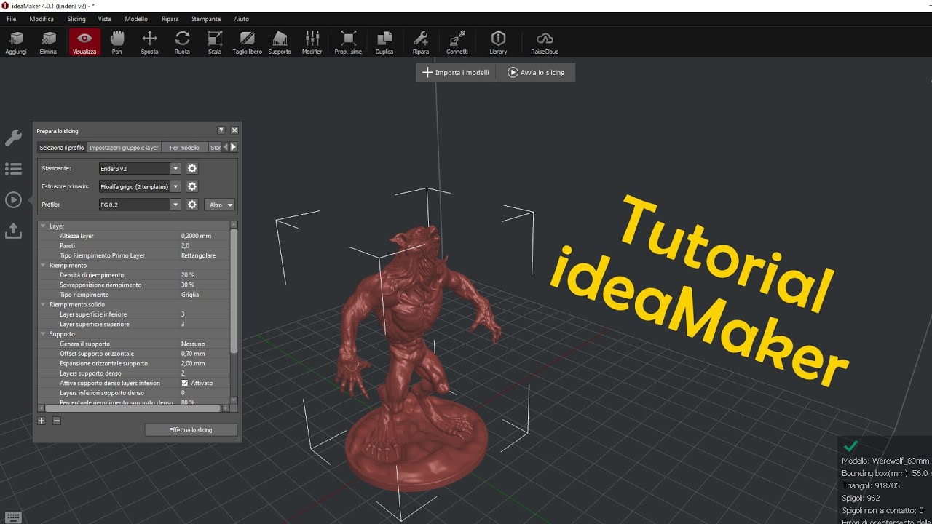Open settings gear next to Stampante

(x=192, y=168)
